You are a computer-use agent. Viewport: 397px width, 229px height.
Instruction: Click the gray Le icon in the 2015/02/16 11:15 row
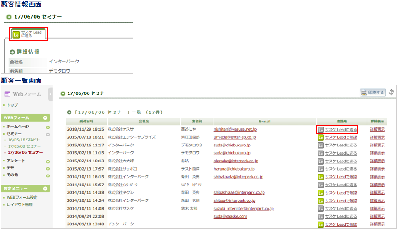pos(321,153)
